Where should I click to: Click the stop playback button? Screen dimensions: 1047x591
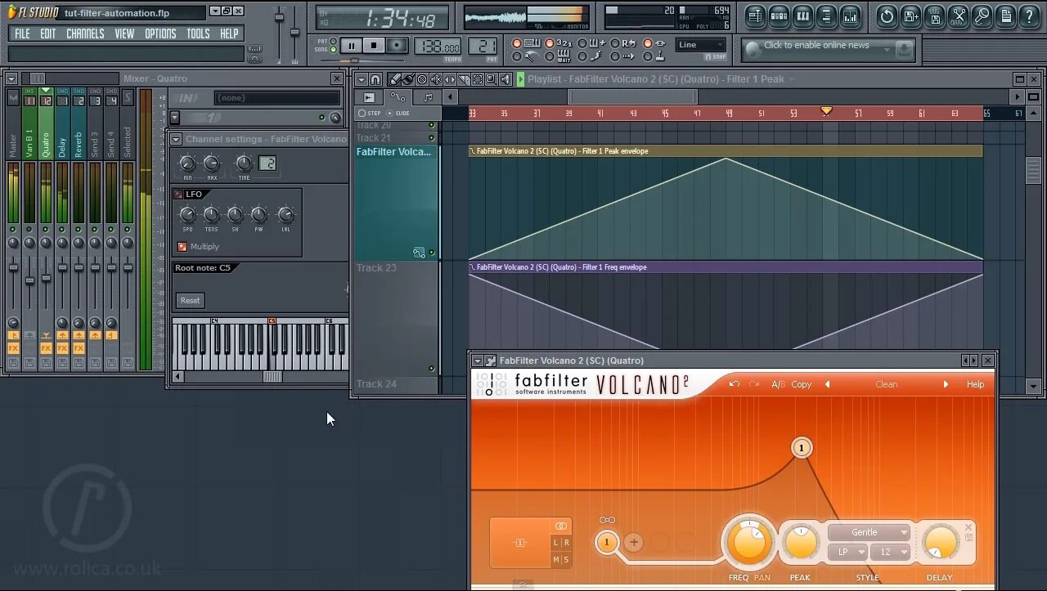click(374, 46)
